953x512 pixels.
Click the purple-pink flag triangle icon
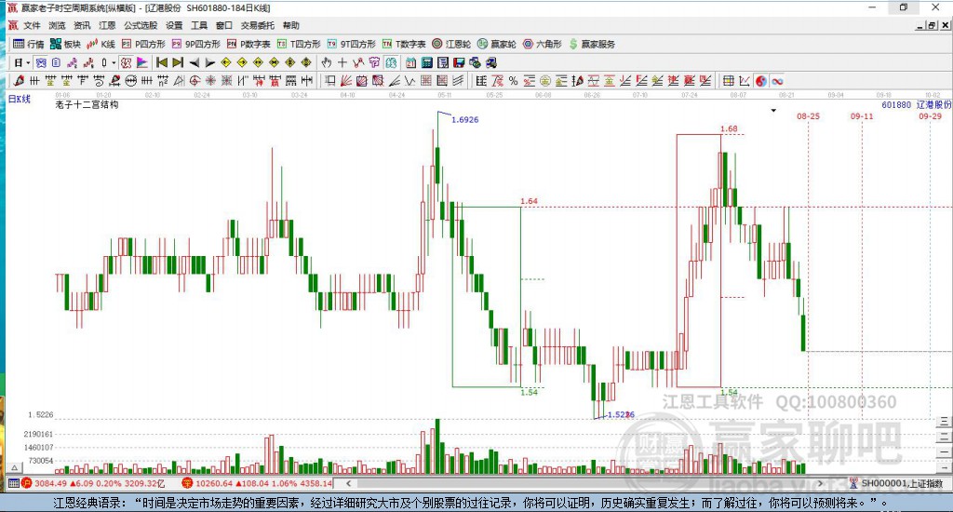141,62
